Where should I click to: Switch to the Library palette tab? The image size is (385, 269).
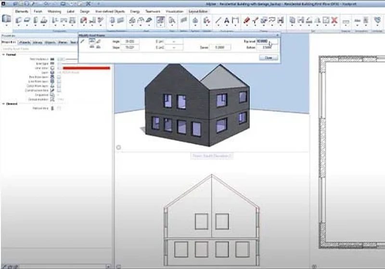click(38, 42)
